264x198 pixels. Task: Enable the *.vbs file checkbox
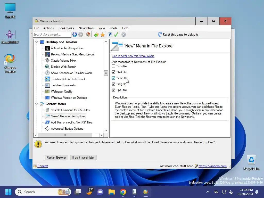click(x=113, y=66)
